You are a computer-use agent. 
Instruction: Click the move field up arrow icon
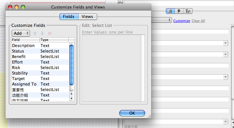[35, 33]
